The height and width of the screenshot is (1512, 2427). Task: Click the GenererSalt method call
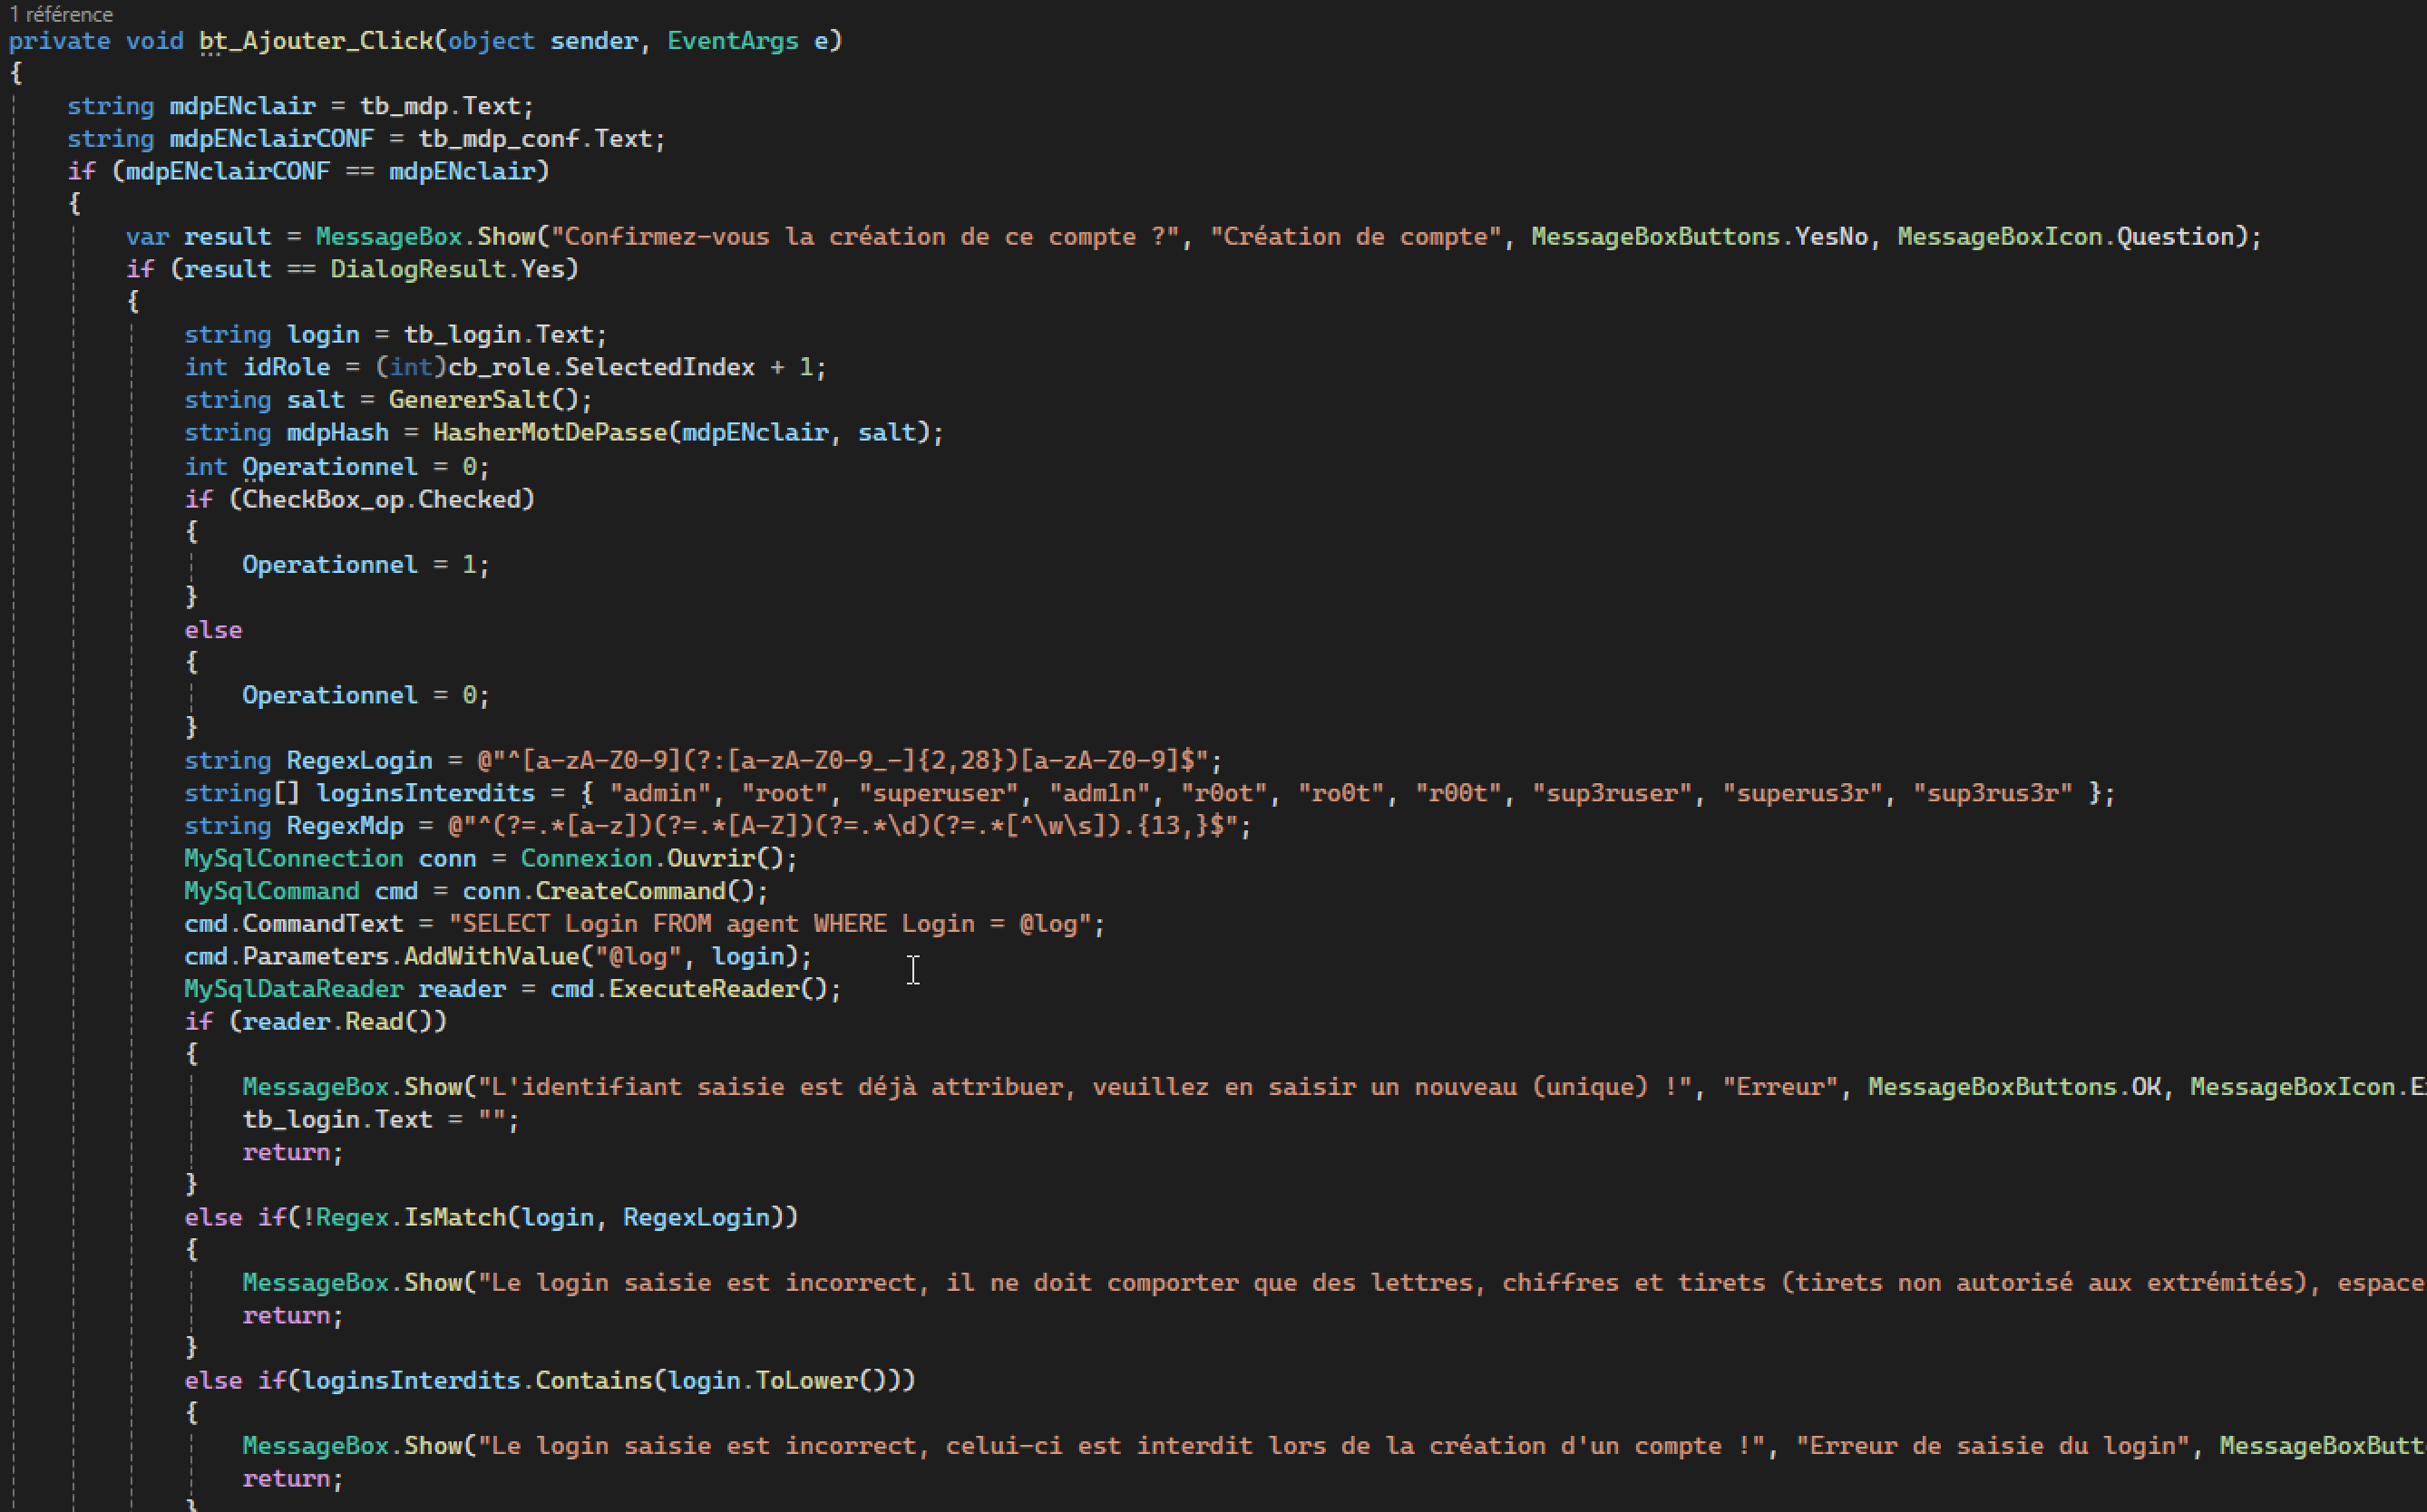click(468, 400)
